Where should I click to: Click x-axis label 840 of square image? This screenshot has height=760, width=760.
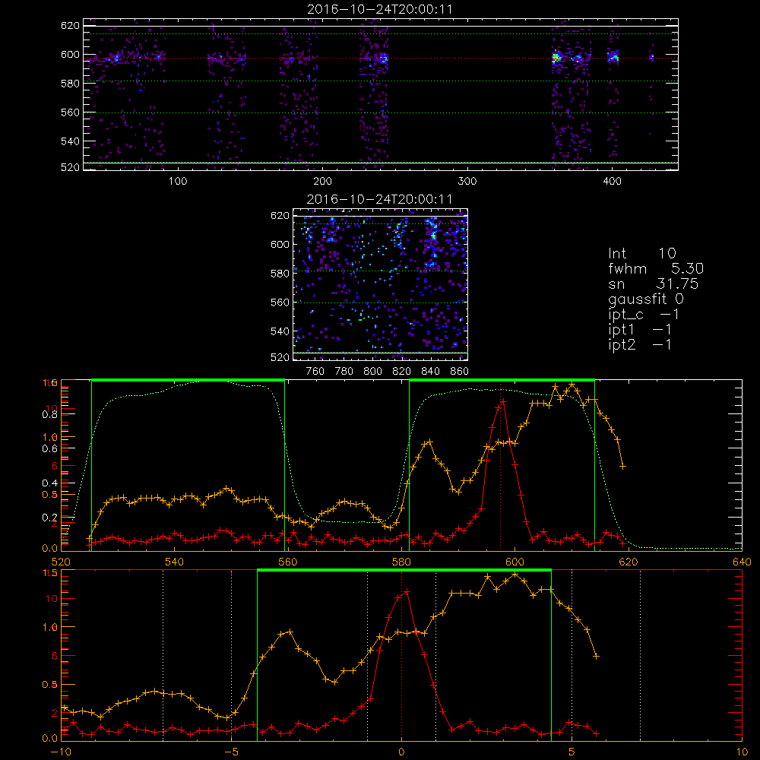(x=430, y=372)
